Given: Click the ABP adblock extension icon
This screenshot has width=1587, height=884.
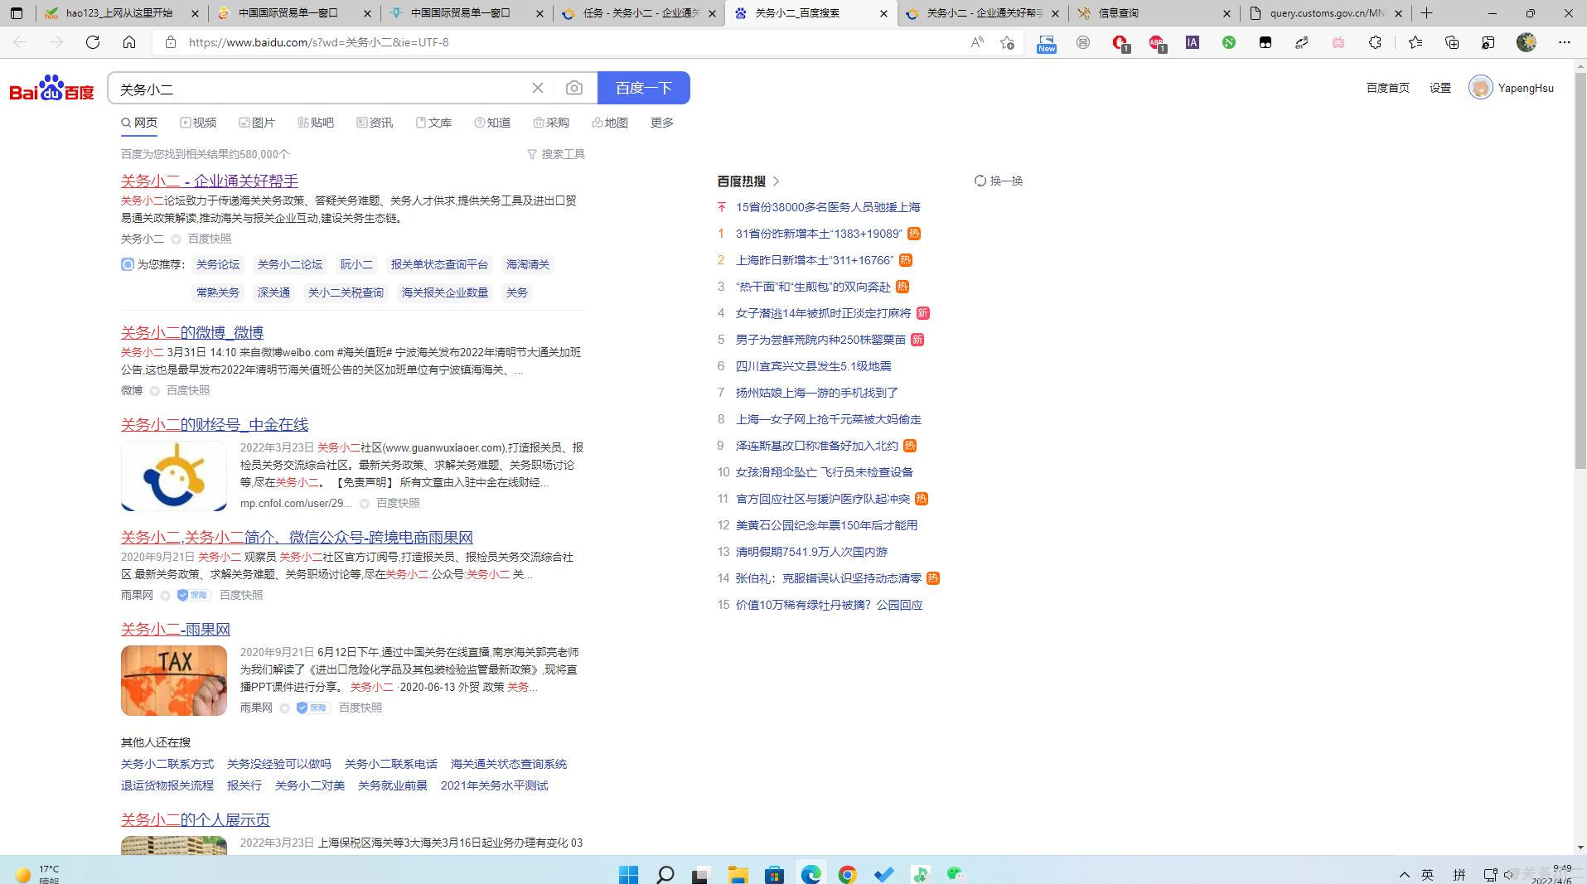Looking at the screenshot, I should [x=1156, y=42].
